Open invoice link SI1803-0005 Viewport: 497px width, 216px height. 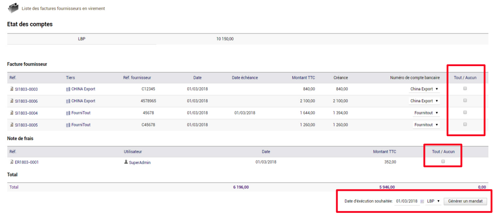tap(27, 125)
